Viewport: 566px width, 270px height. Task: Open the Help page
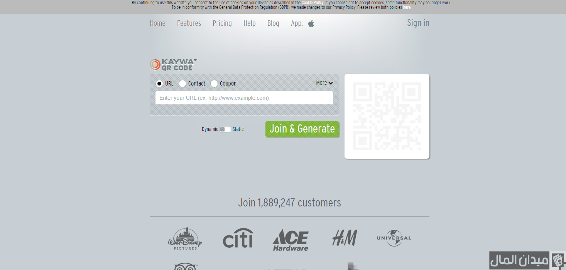[x=250, y=23]
